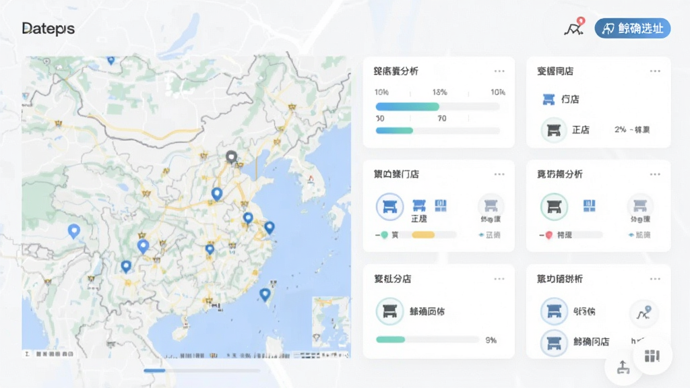Open the route icon with red pin badge beside blue button
Screen dimensions: 690x388
click(x=575, y=27)
